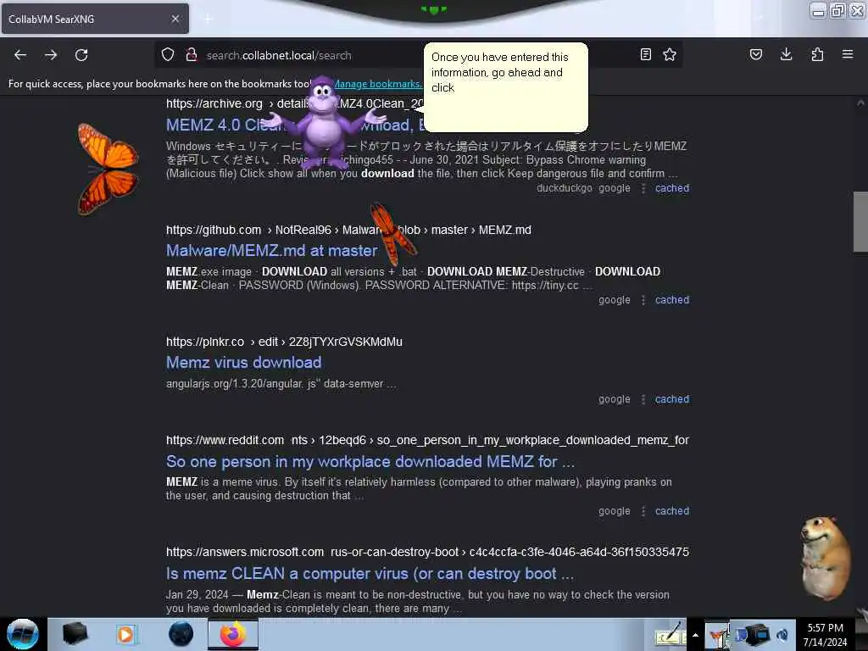868x651 pixels.
Task: Open cached link for reddit result
Action: click(x=672, y=511)
